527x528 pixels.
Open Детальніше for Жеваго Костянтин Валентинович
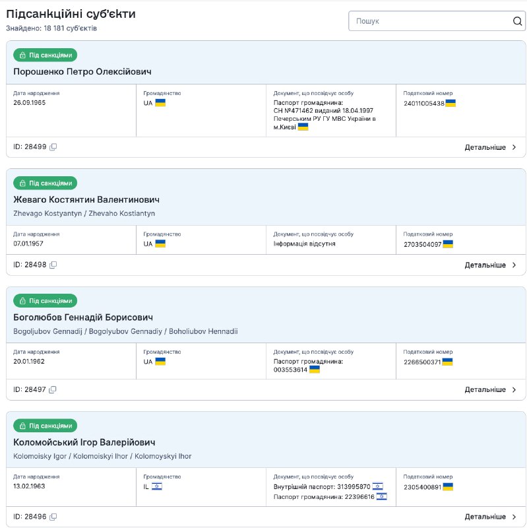[x=490, y=265]
